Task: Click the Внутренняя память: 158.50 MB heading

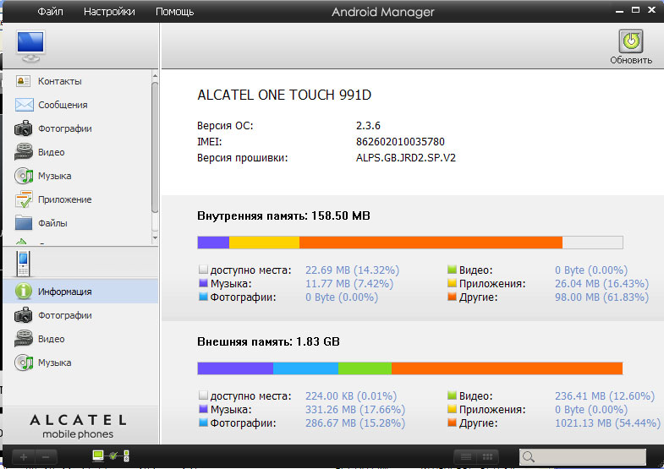Action: 283,215
